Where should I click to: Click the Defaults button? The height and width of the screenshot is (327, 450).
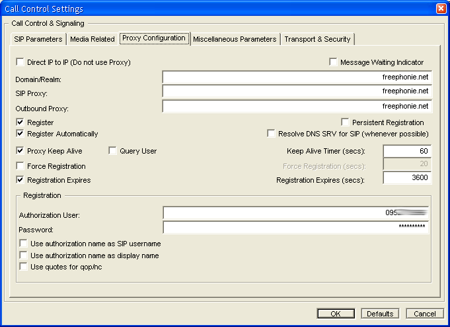tap(381, 314)
